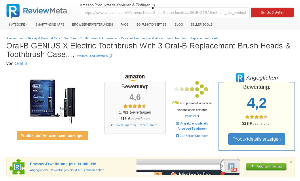Click the green puzzle-piece extension icon
The image size is (300, 181).
point(17,167)
